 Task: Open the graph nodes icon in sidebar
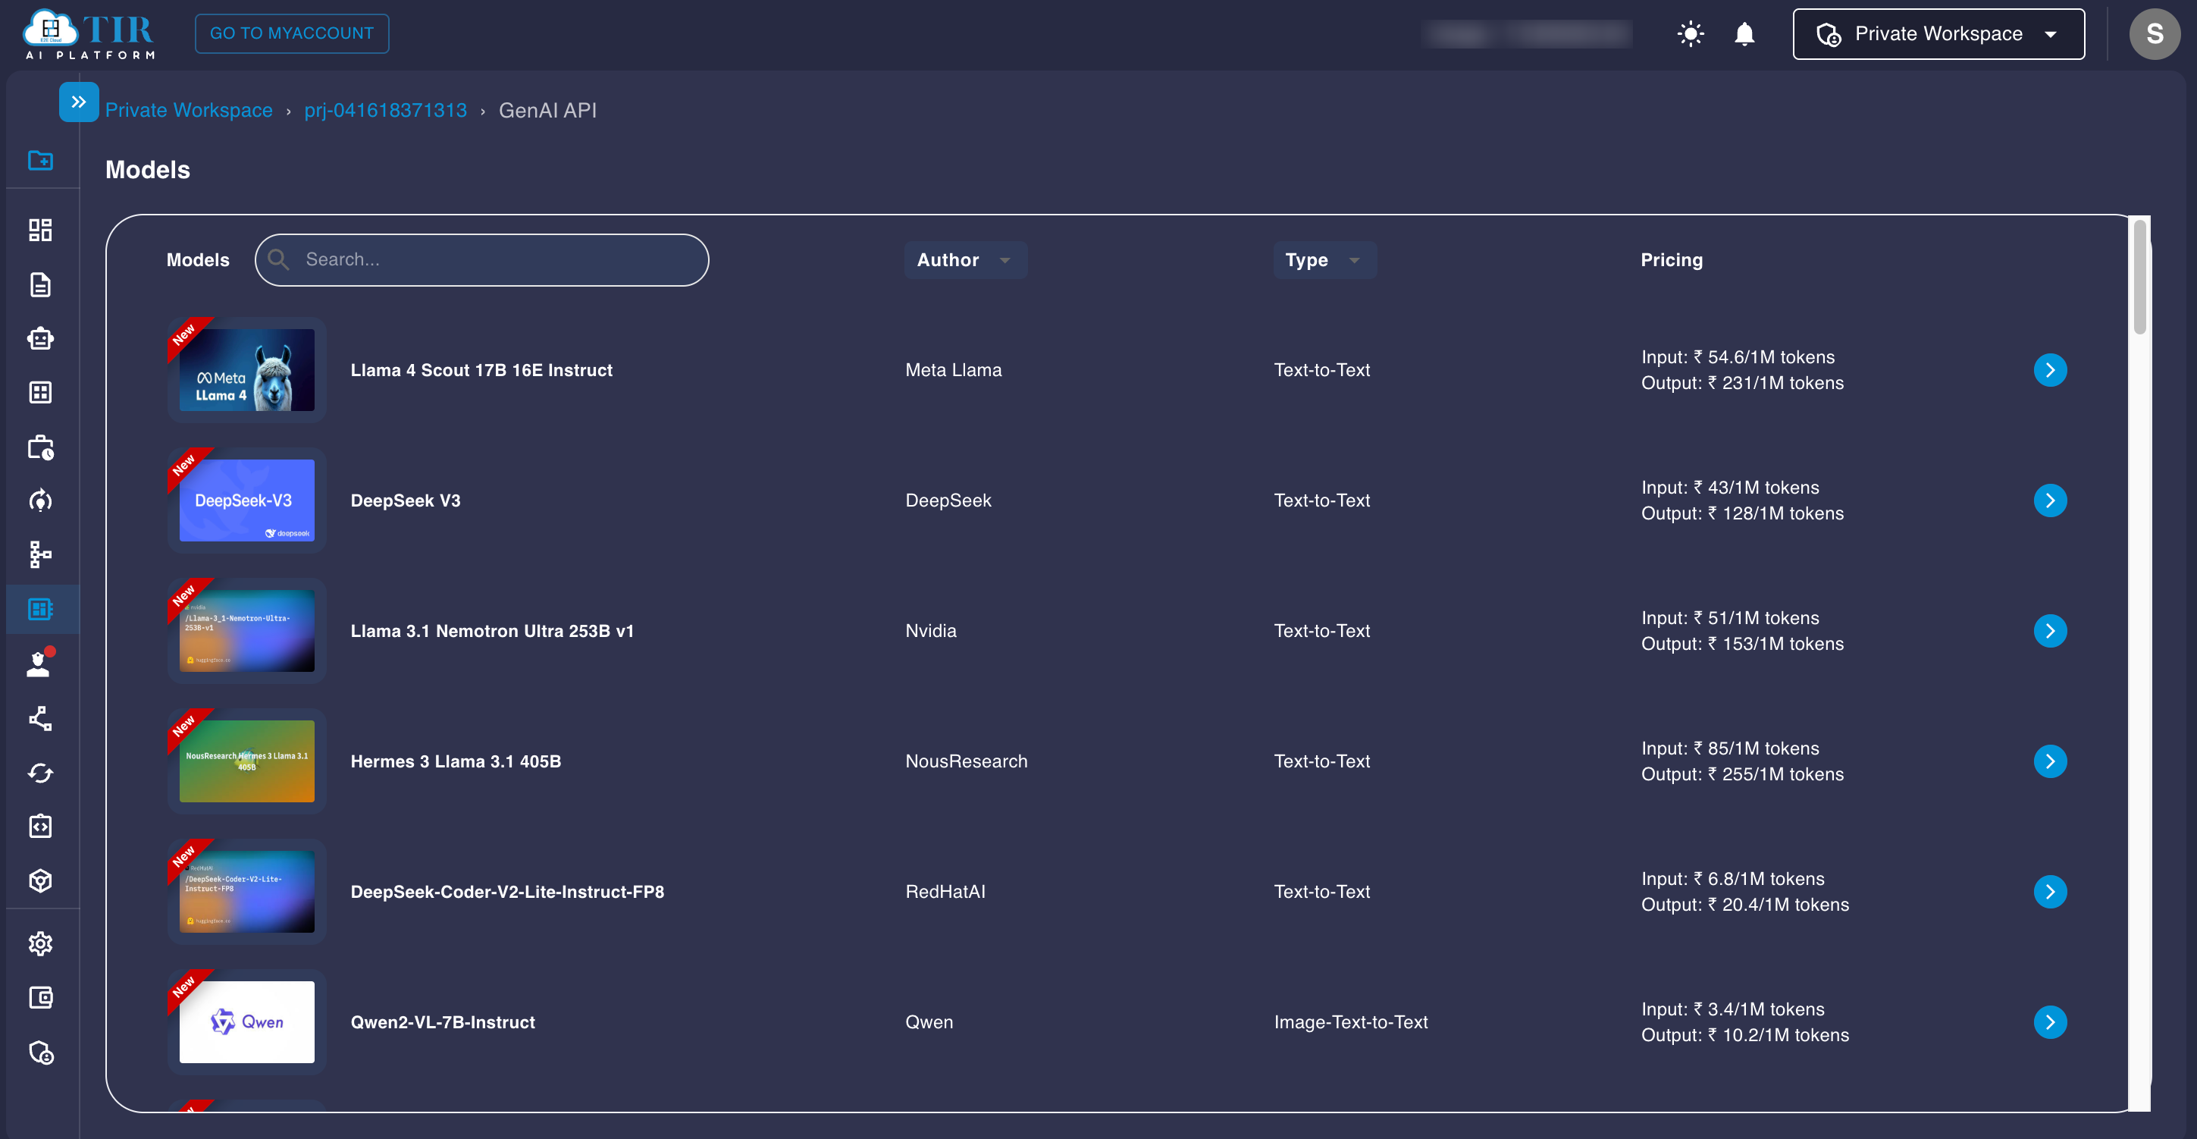[40, 718]
